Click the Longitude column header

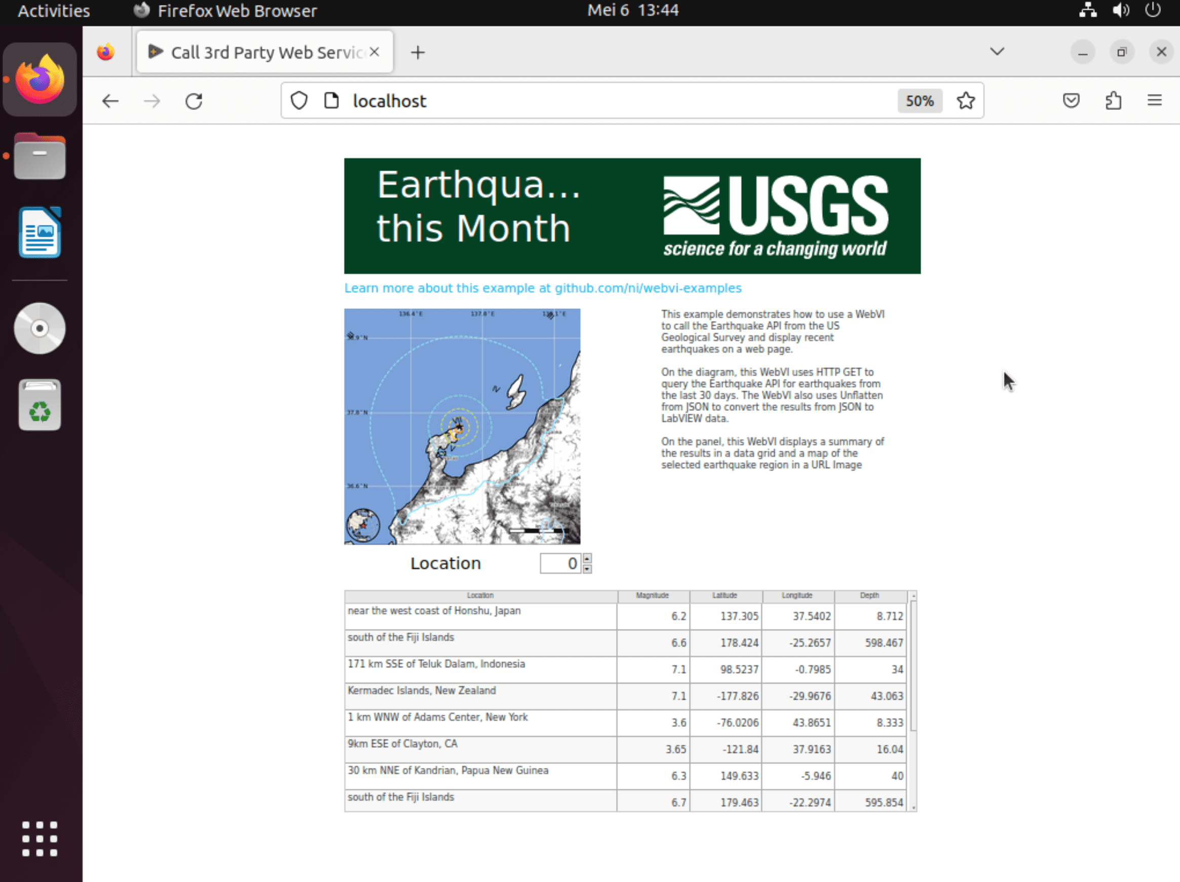797,596
